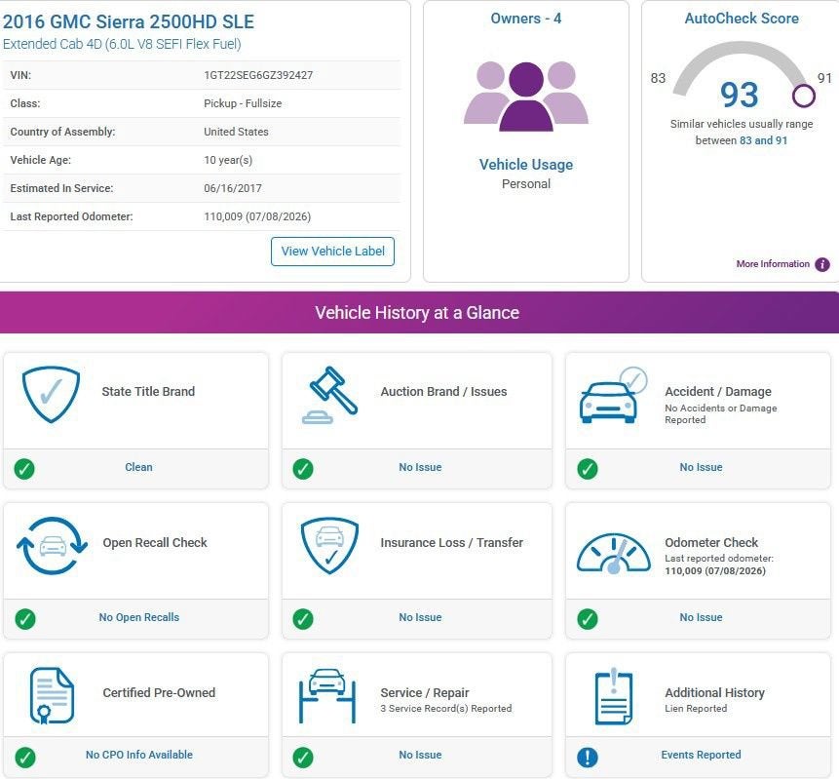This screenshot has height=779, width=839.
Task: Click the blue exclamation Events Reported icon
Action: tap(588, 757)
